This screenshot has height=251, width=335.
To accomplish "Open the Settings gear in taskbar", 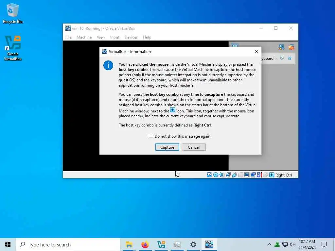I will pos(193,244).
